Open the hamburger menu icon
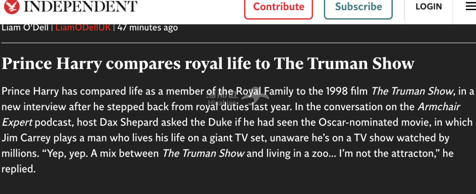Image resolution: width=476 pixels, height=194 pixels. [x=471, y=6]
